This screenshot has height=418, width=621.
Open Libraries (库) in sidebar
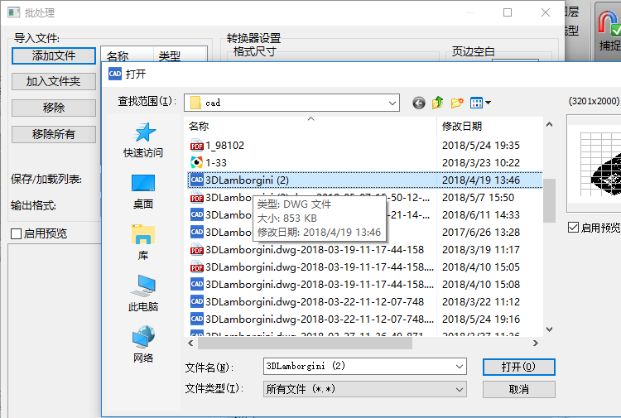(143, 242)
